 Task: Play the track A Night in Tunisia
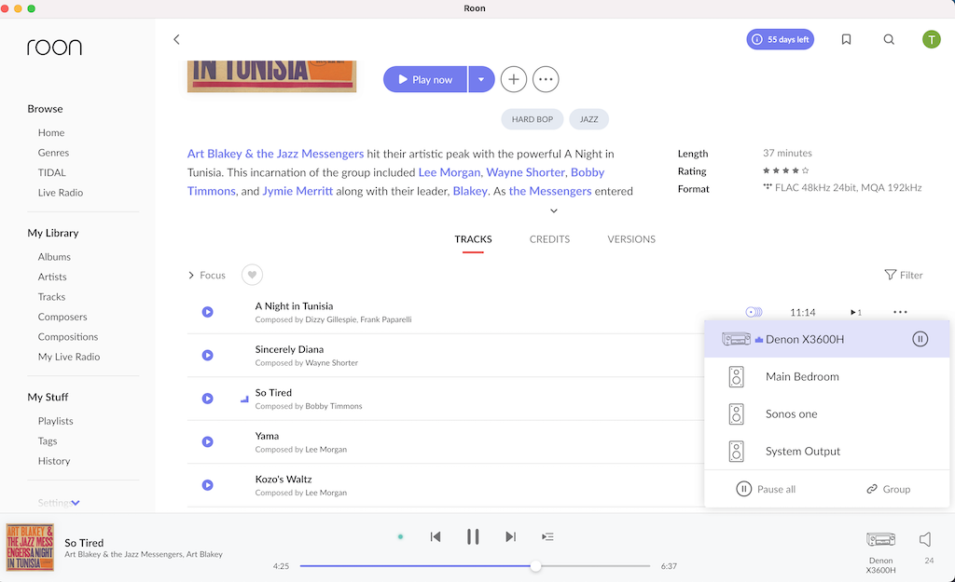tap(208, 312)
